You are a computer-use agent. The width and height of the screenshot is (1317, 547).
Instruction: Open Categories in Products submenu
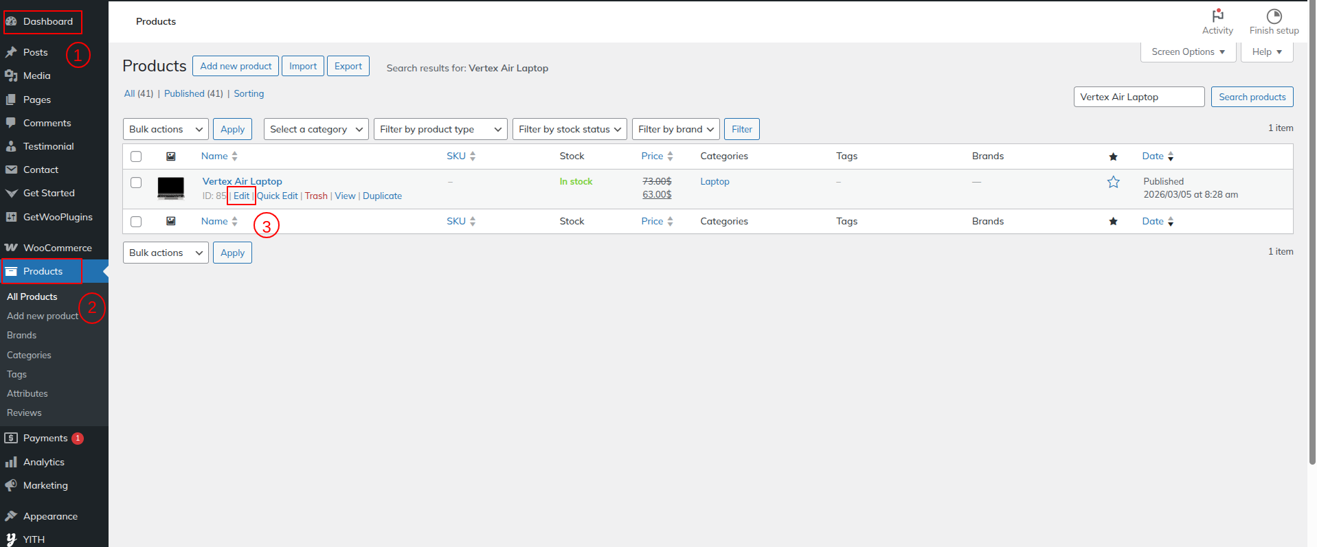click(x=29, y=355)
